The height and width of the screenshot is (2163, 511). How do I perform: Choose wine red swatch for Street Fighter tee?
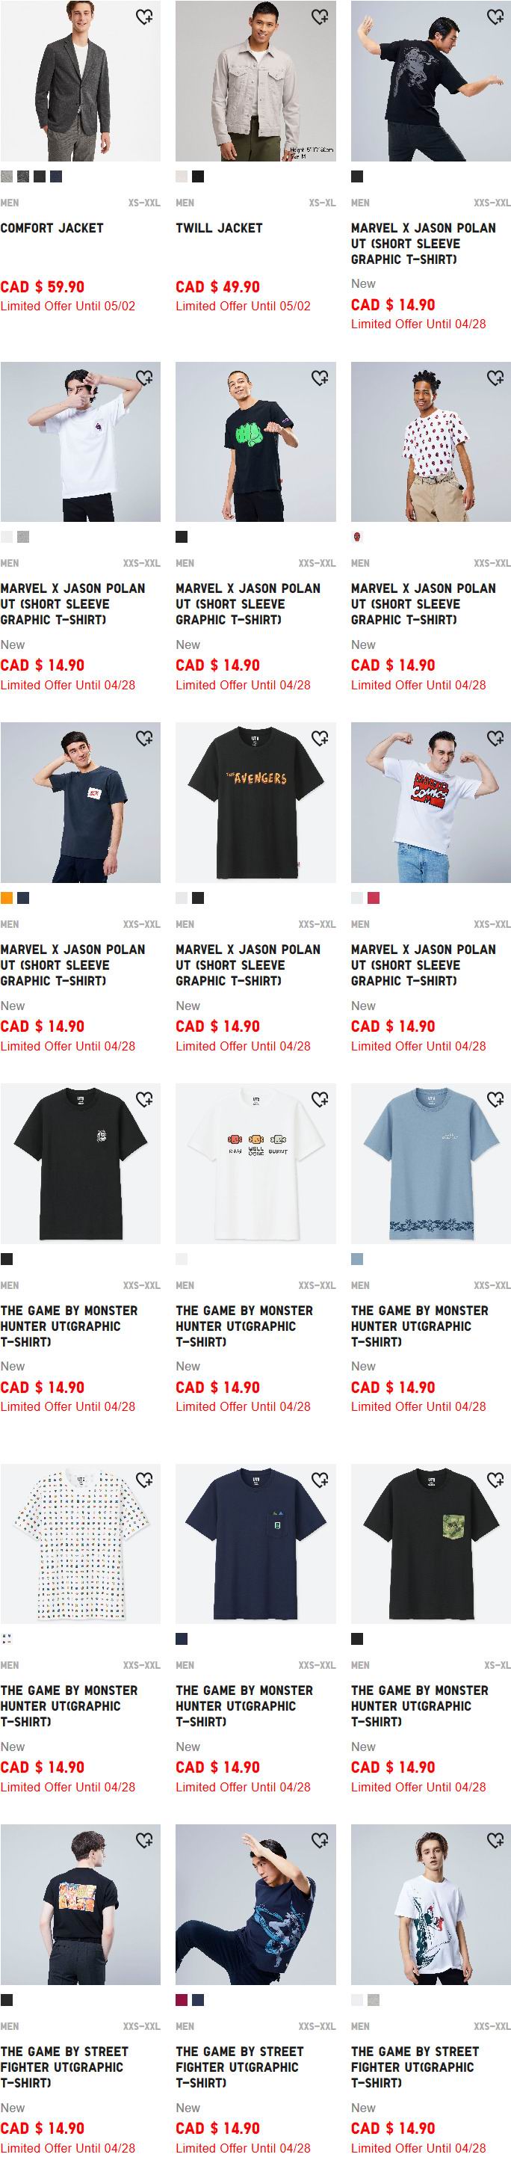click(x=182, y=1999)
